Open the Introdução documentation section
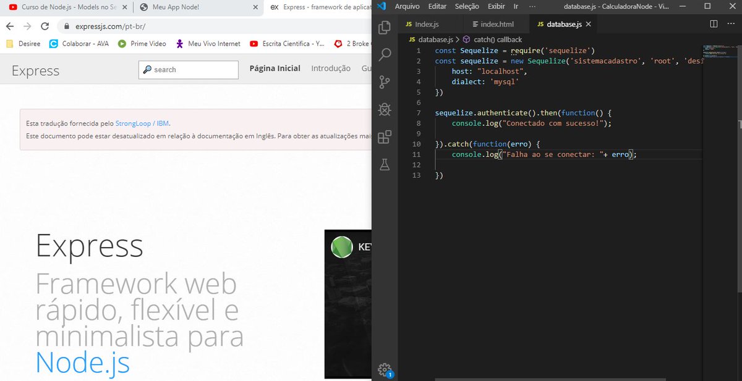The width and height of the screenshot is (742, 381). (x=331, y=69)
